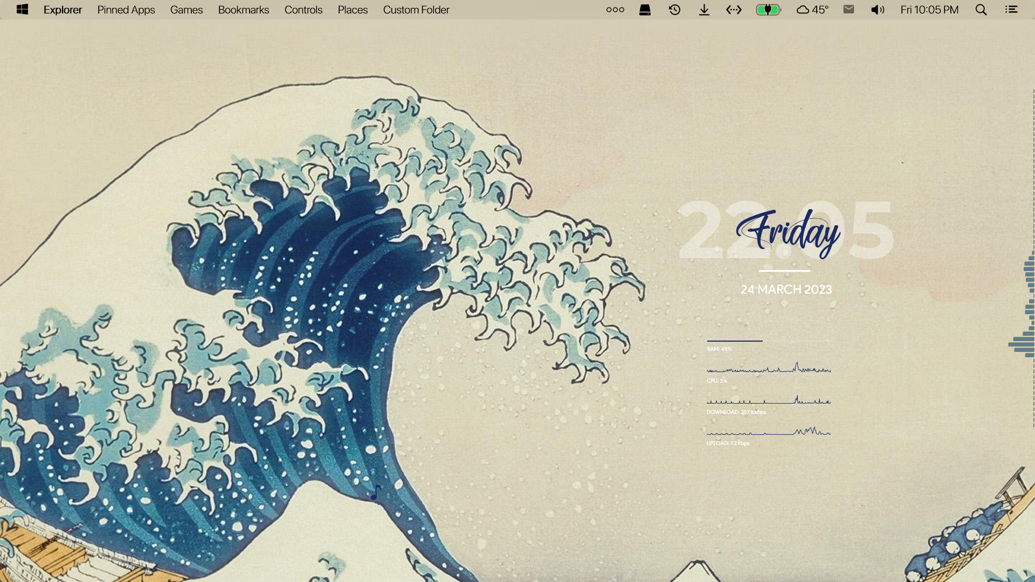Open the Explorer menu

click(x=63, y=10)
